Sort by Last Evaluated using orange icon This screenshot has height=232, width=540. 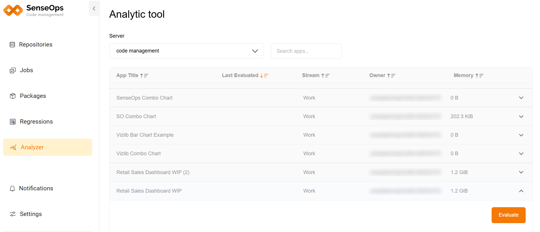pyautogui.click(x=264, y=76)
